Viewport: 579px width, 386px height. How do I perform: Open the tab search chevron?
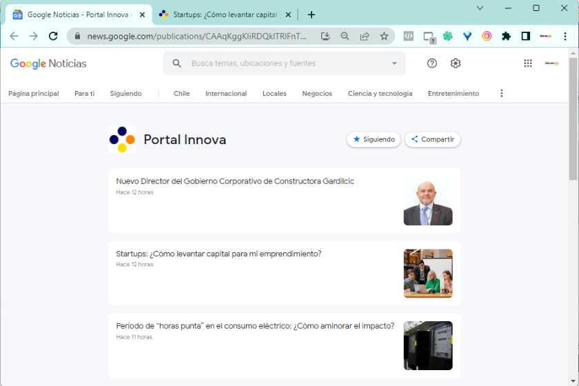pyautogui.click(x=480, y=8)
